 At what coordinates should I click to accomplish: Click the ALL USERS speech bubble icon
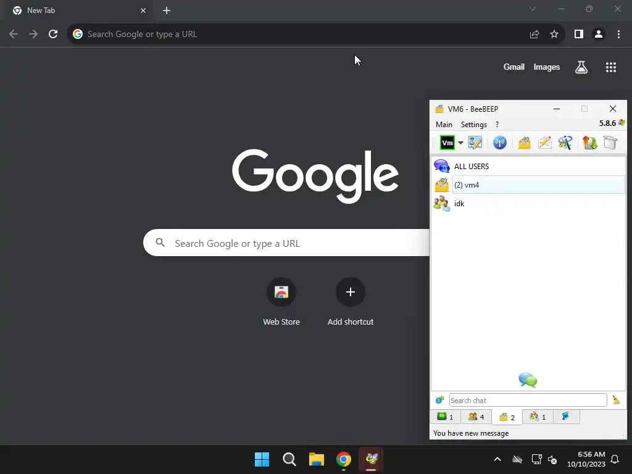tap(442, 166)
